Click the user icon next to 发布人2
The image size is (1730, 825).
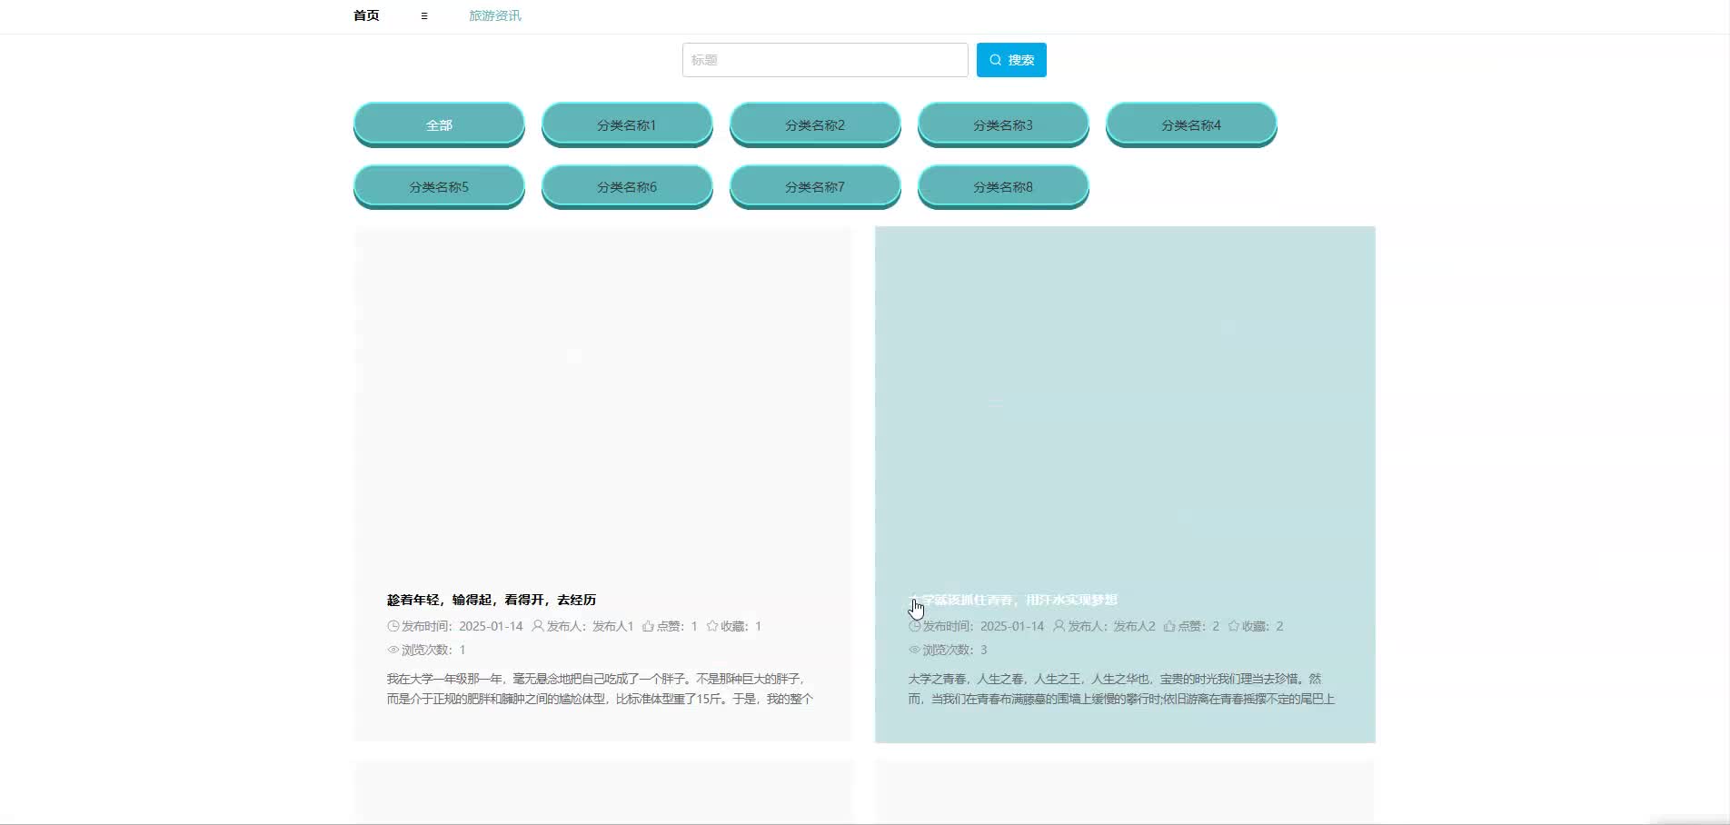coord(1059,626)
